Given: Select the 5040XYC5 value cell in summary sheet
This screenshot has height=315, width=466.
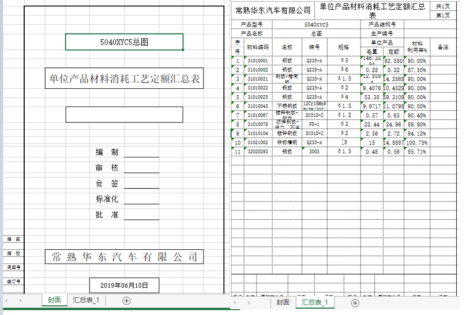Looking at the screenshot, I should pyautogui.click(x=316, y=25).
